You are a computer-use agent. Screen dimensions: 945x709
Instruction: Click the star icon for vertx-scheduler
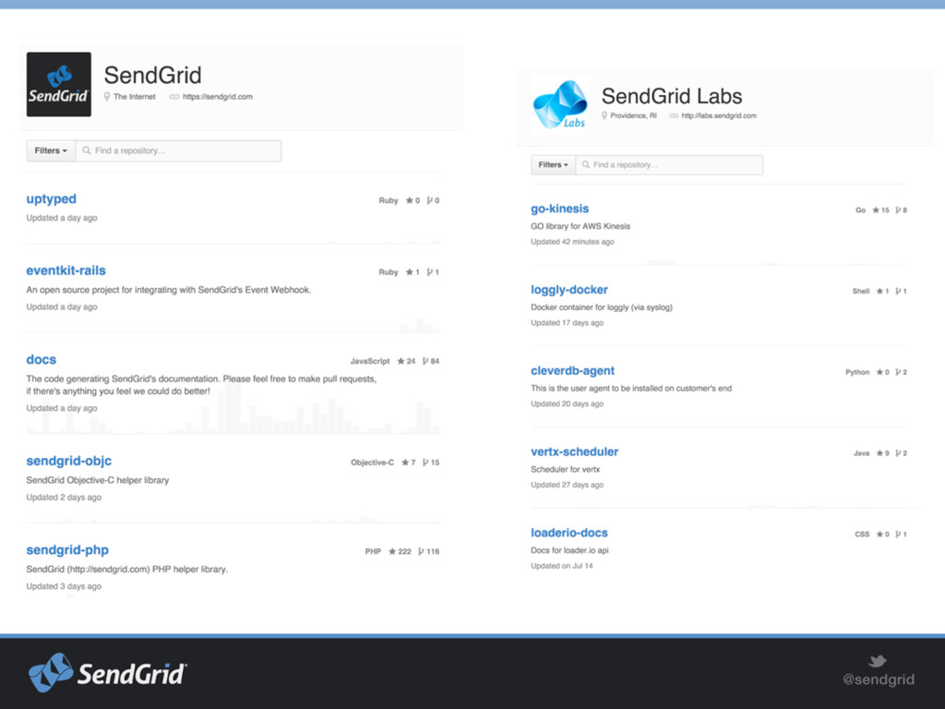tap(879, 452)
